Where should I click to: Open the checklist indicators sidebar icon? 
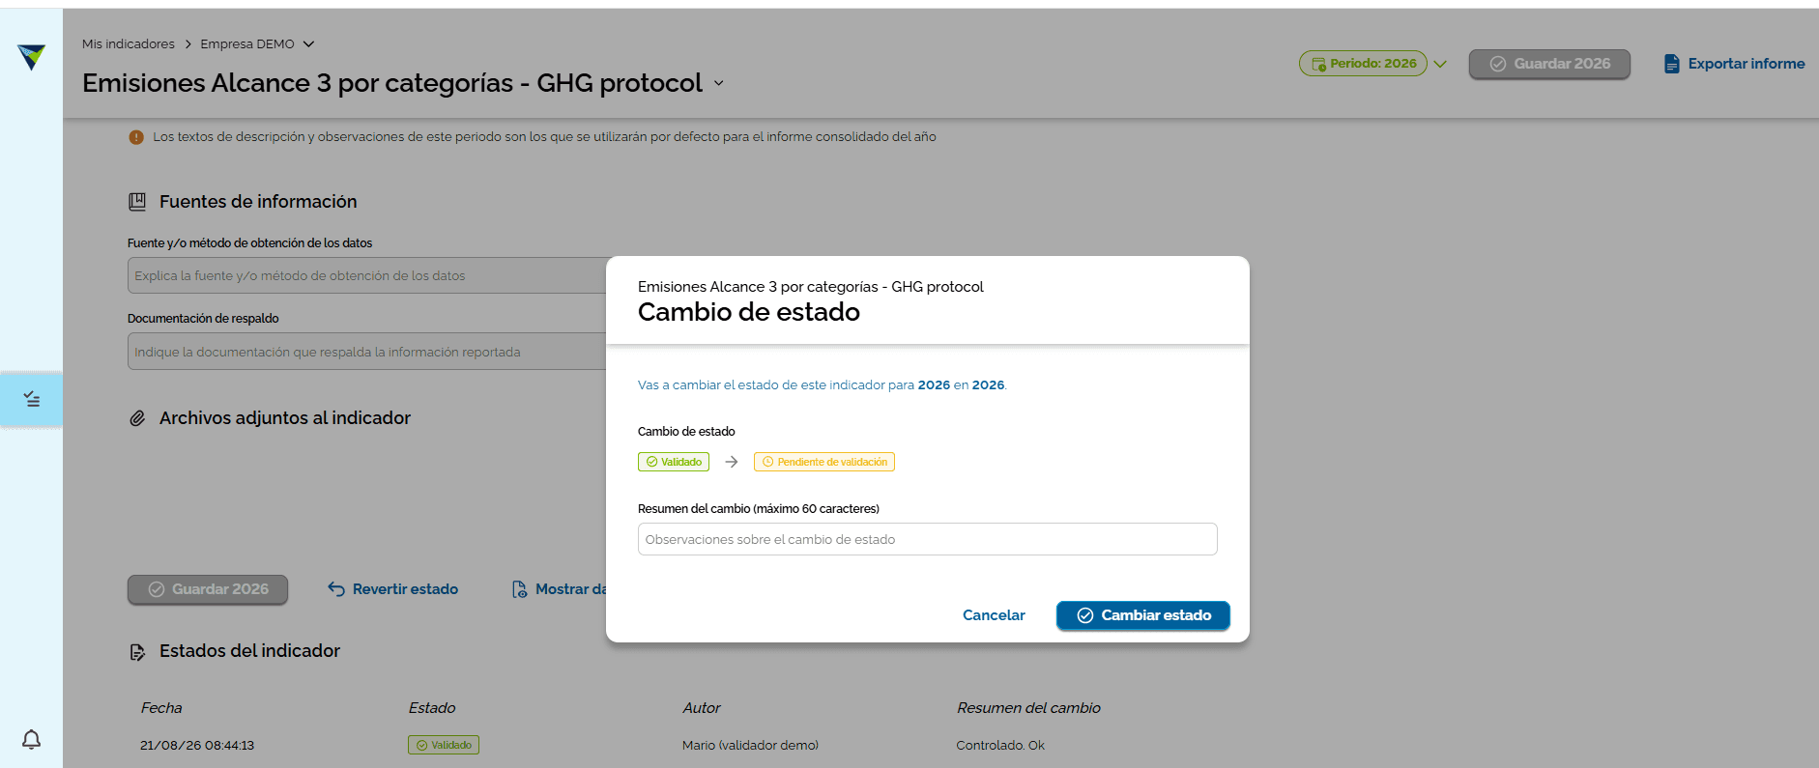(32, 399)
